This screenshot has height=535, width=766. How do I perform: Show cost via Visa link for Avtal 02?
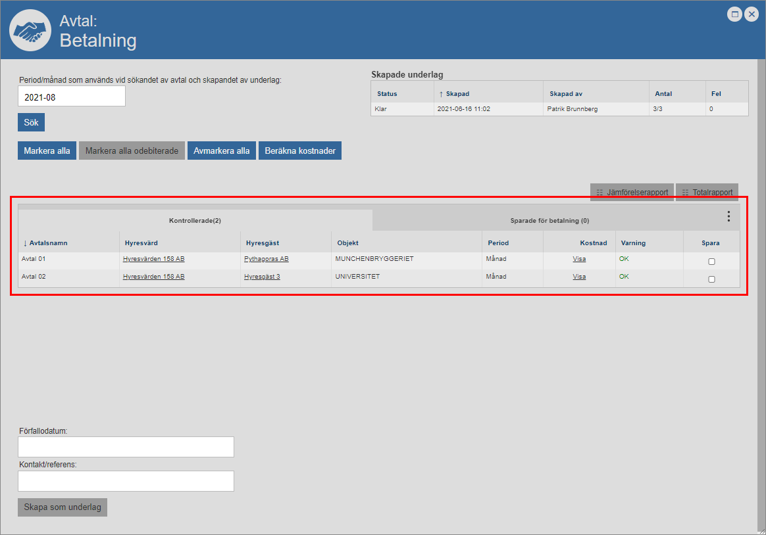coord(579,277)
